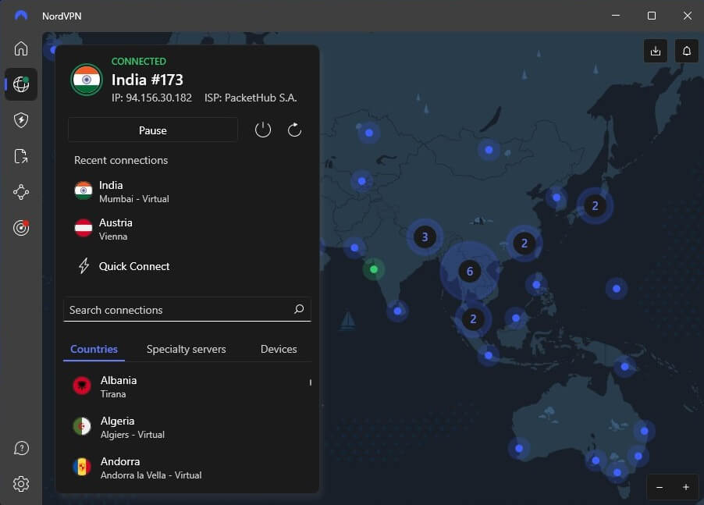This screenshot has width=704, height=505.
Task: Click the India #173 server name
Action: click(148, 80)
